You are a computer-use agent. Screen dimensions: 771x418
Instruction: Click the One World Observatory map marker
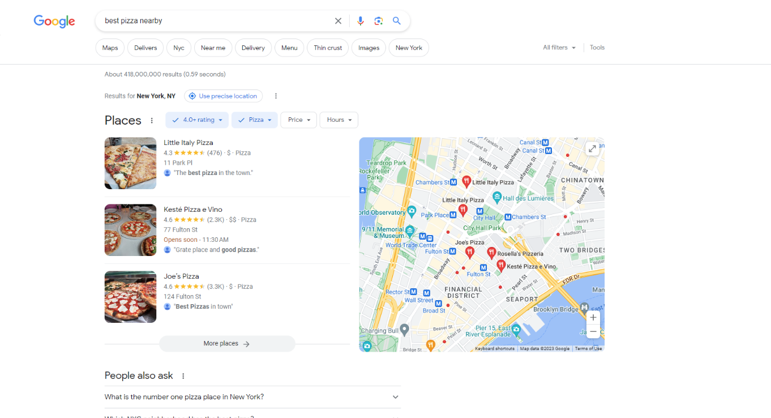pyautogui.click(x=412, y=212)
